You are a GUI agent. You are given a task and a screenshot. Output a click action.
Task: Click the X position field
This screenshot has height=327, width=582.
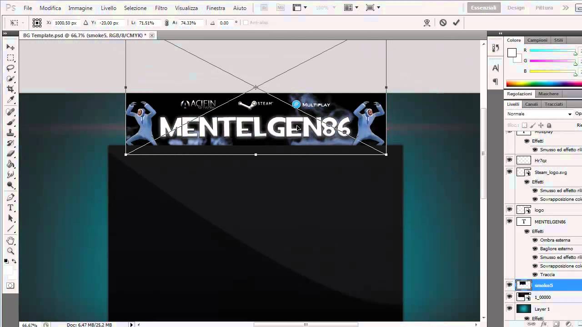click(65, 23)
